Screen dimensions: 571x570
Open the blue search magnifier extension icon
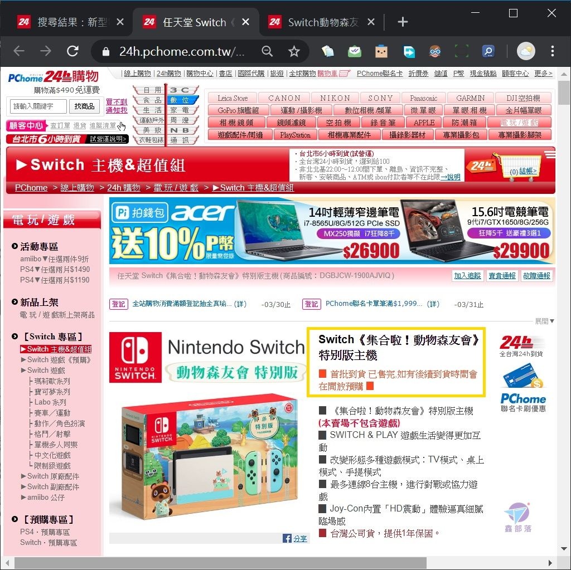click(x=488, y=51)
